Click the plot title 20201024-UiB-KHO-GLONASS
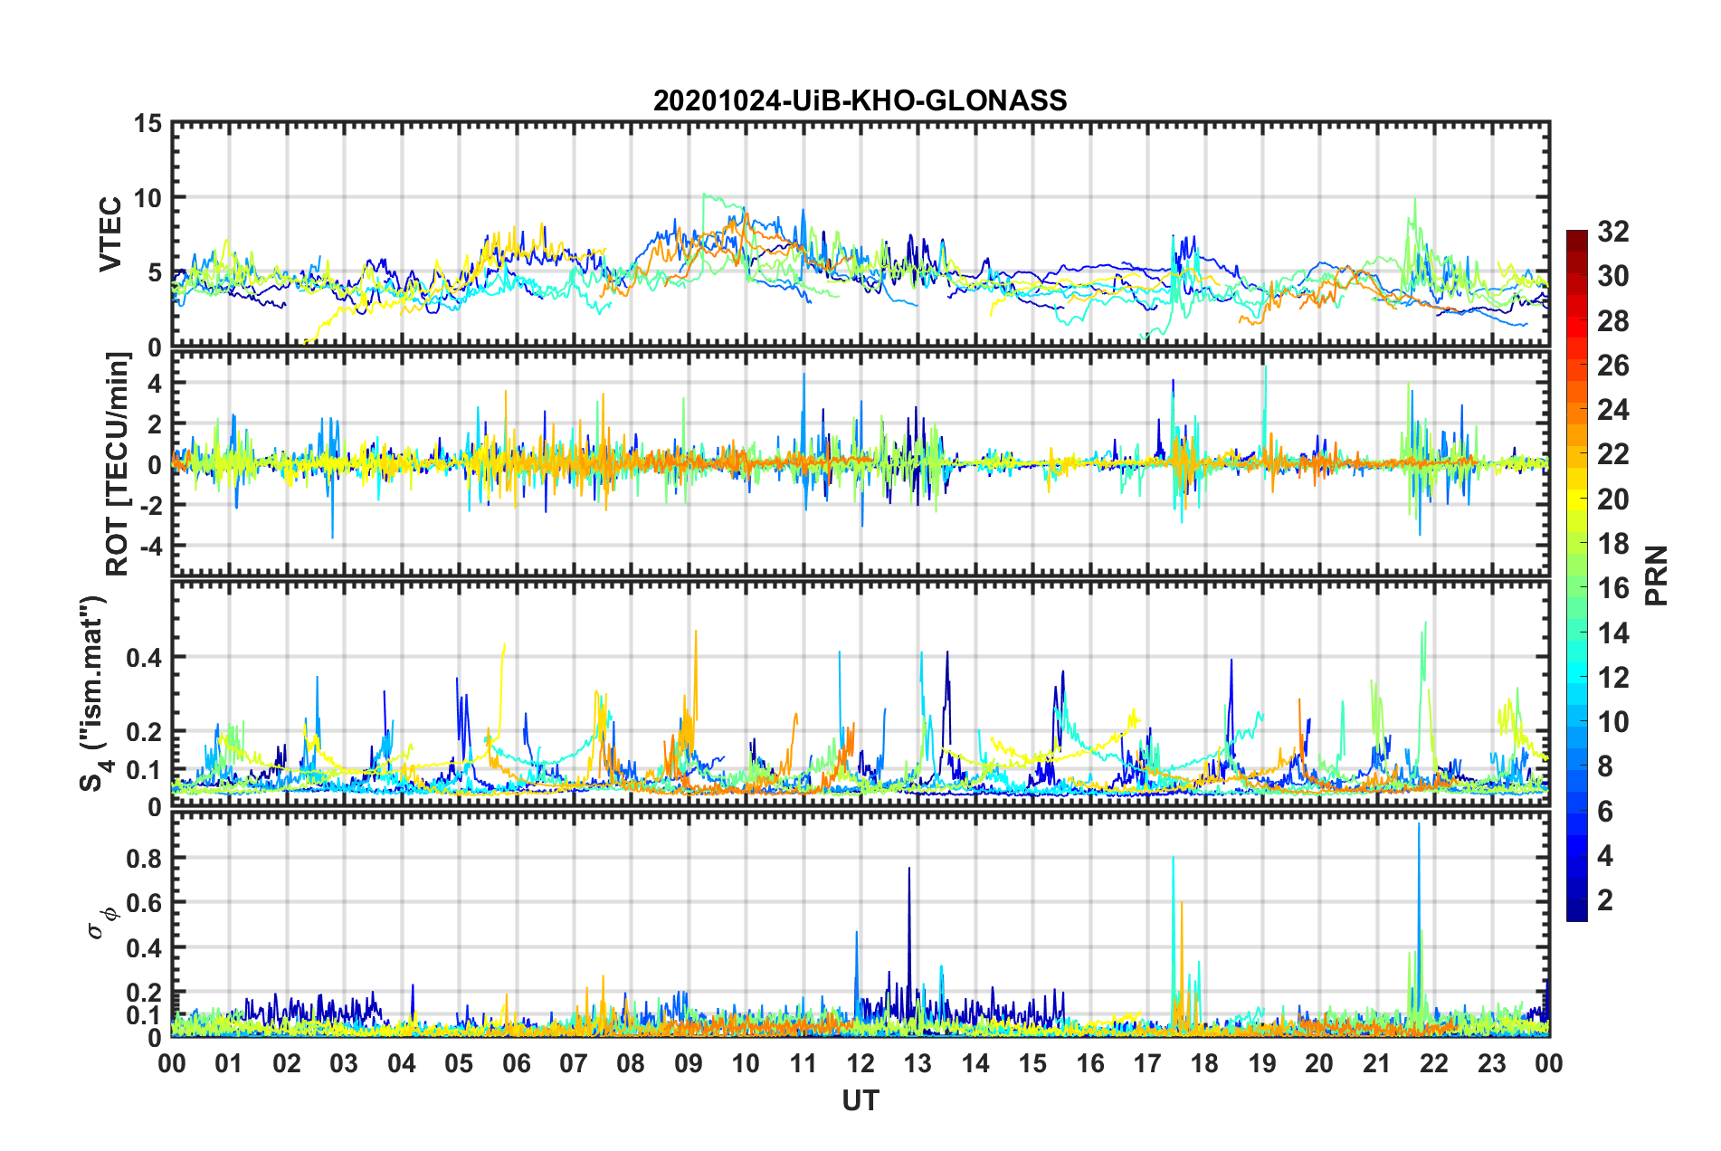The height and width of the screenshot is (1151, 1721). (x=860, y=100)
